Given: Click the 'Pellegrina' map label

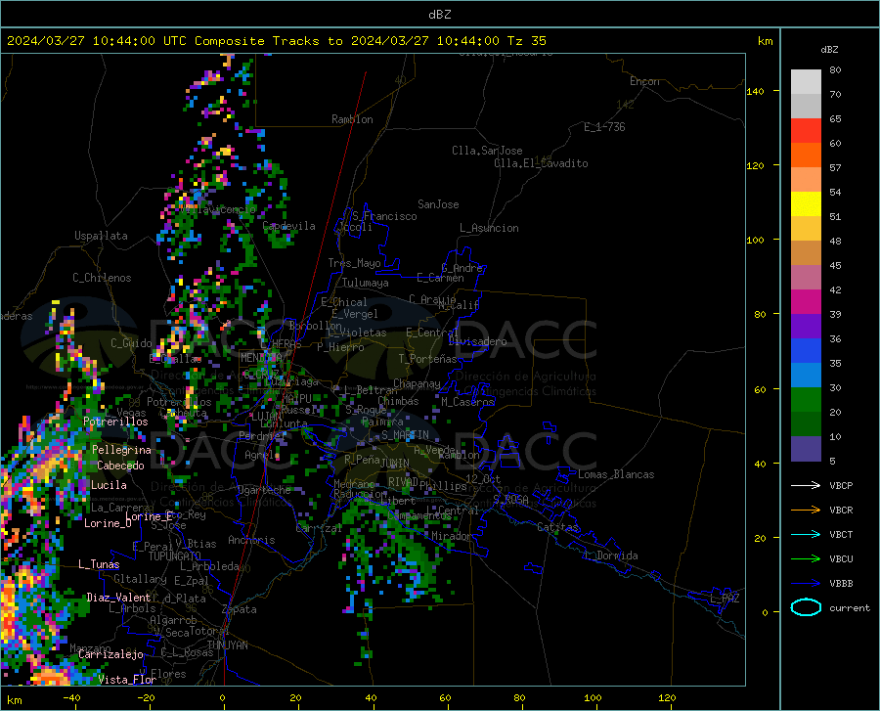Looking at the screenshot, I should pyautogui.click(x=121, y=450).
